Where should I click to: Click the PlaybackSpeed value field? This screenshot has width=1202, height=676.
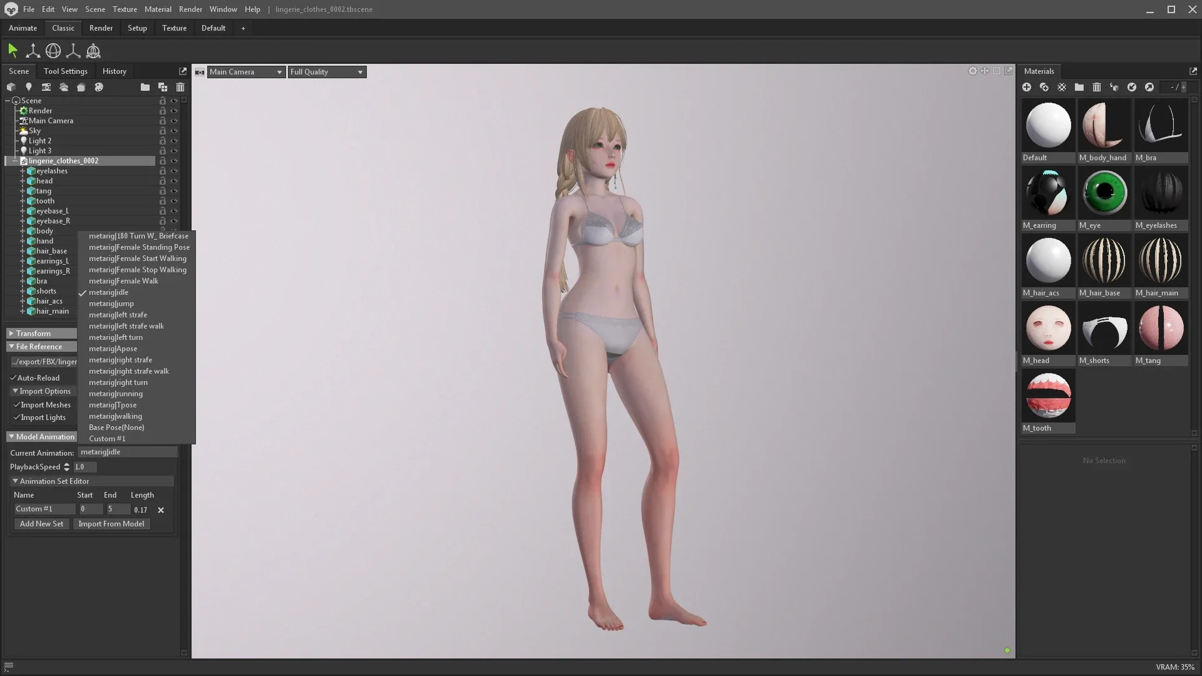point(85,467)
